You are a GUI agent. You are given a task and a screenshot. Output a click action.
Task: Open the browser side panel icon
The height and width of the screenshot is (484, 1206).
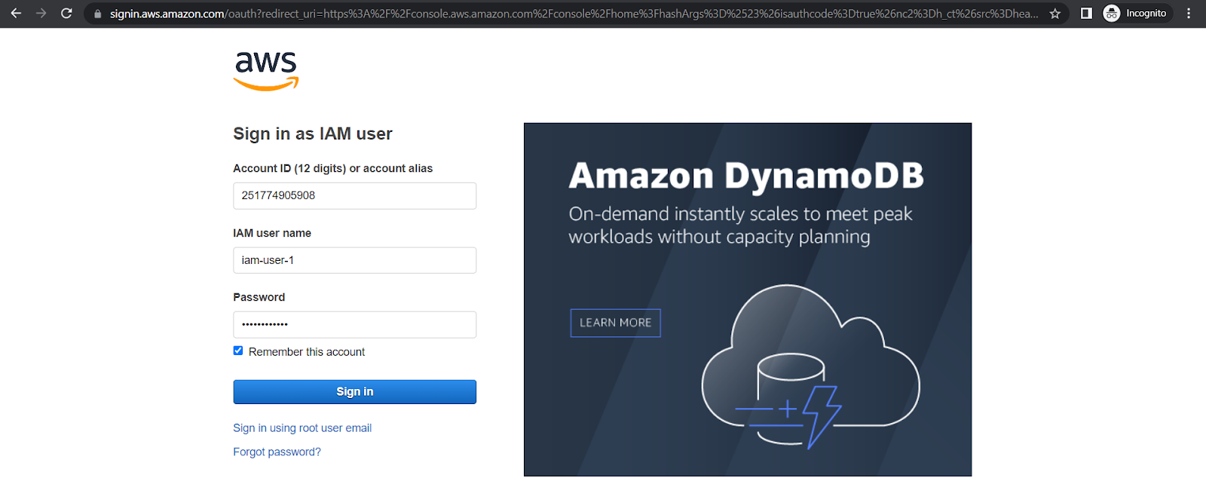click(x=1086, y=14)
